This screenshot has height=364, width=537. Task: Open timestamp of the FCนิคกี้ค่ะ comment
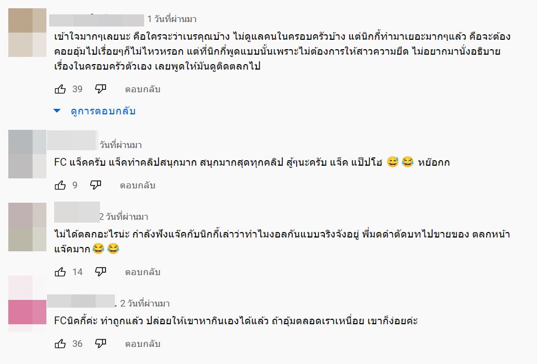pos(145,303)
